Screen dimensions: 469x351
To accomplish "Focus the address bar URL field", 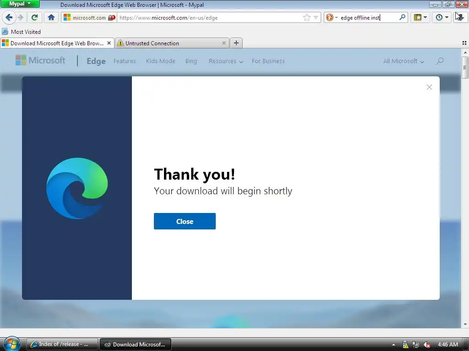I will [x=209, y=18].
